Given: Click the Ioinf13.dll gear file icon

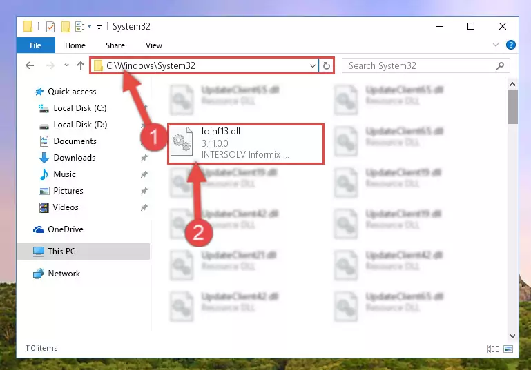Looking at the screenshot, I should (x=182, y=141).
